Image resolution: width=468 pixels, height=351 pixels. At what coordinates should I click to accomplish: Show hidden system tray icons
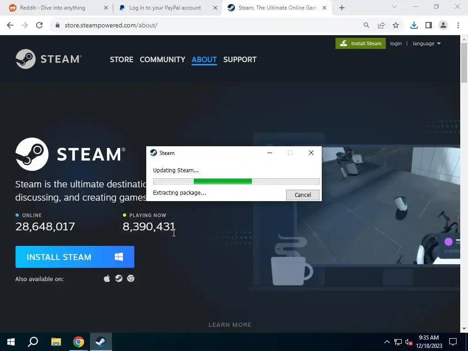[387, 342]
